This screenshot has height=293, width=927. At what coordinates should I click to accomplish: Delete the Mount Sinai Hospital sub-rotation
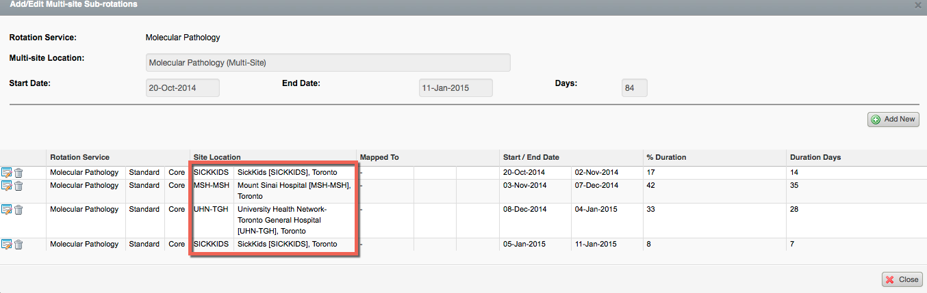(18, 186)
